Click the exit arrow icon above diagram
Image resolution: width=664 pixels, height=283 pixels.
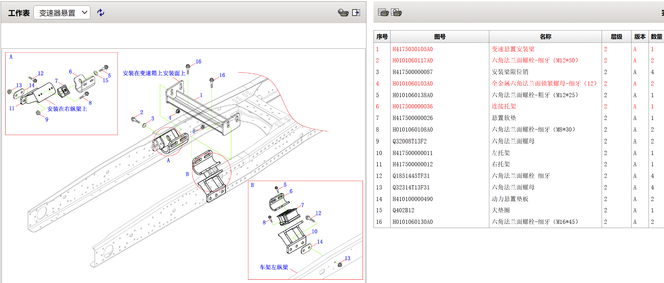(356, 13)
